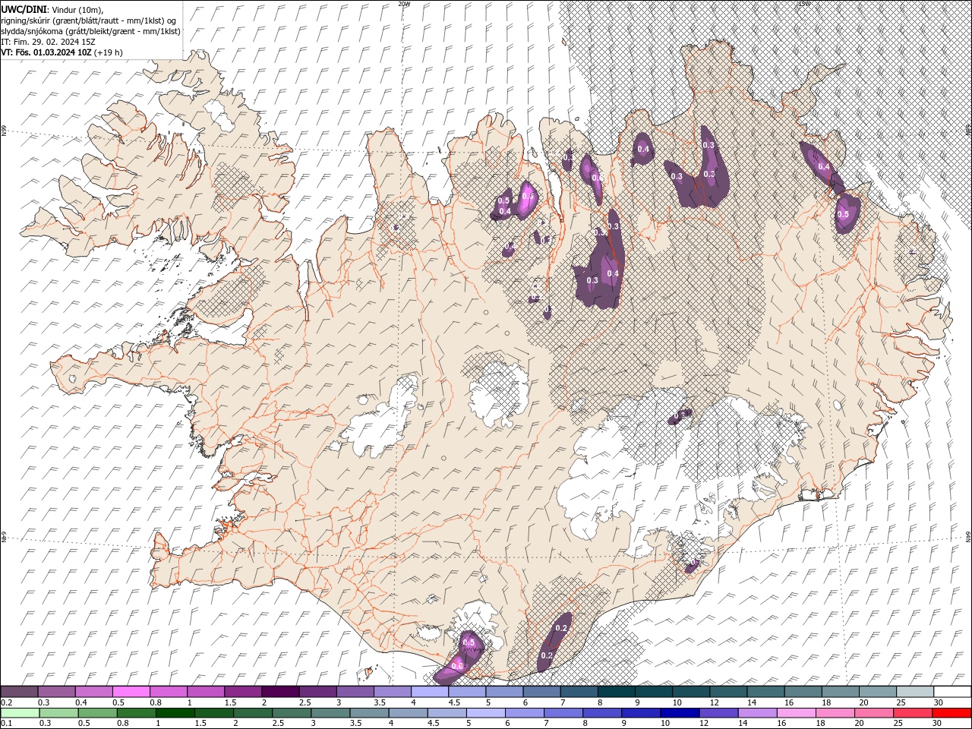Pick the palest green 0.1 rain scale swatch
Screen dimensions: 972x729
20,713
